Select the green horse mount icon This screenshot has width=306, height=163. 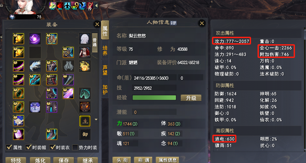tap(85, 93)
